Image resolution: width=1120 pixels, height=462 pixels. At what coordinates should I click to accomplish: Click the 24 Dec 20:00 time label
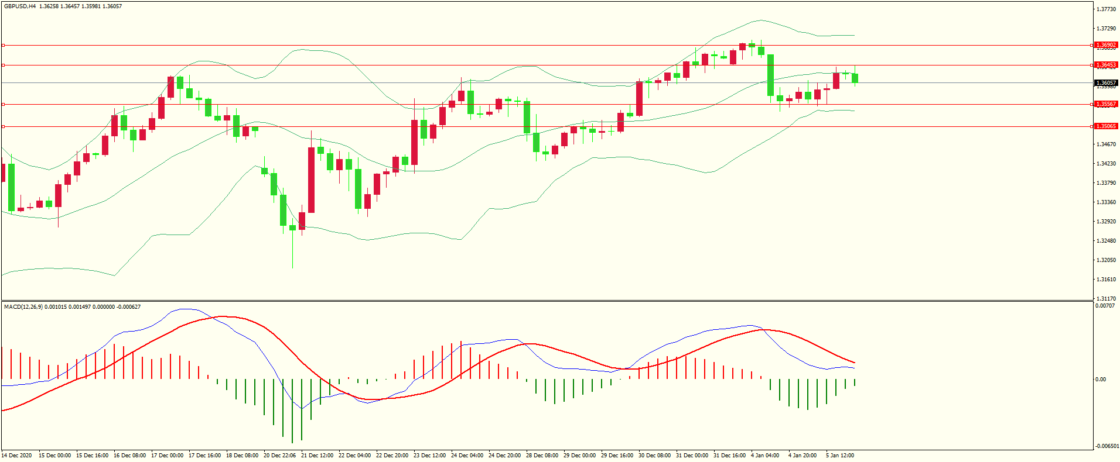point(504,456)
